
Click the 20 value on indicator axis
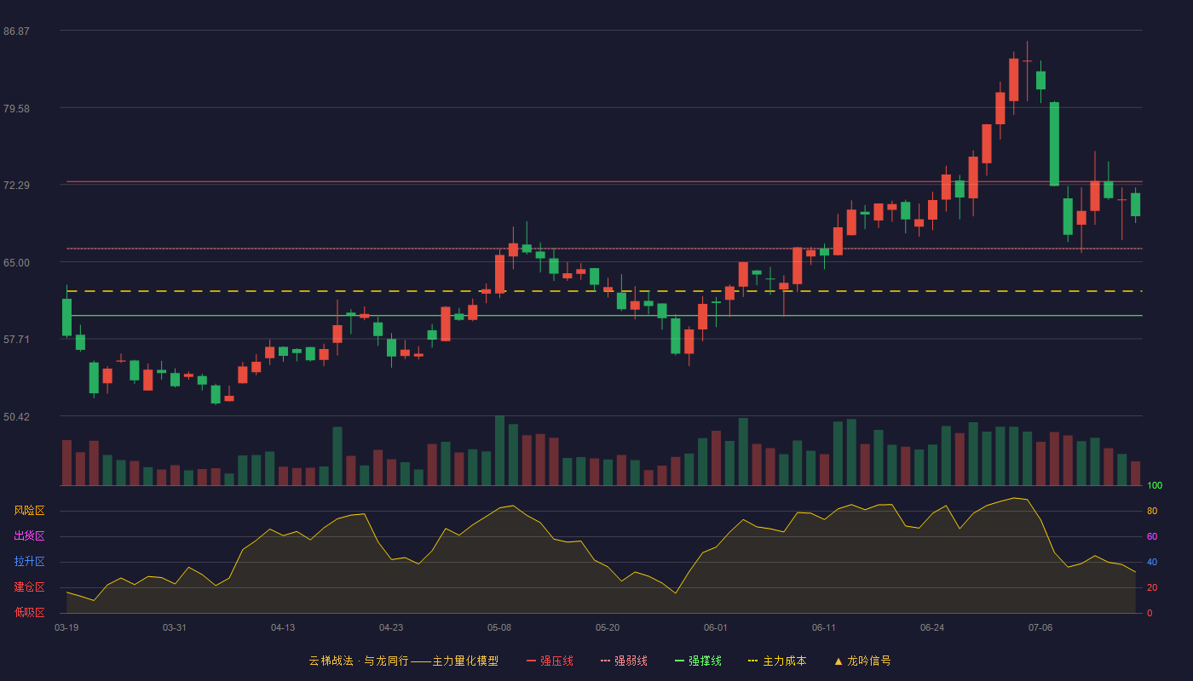point(1152,587)
